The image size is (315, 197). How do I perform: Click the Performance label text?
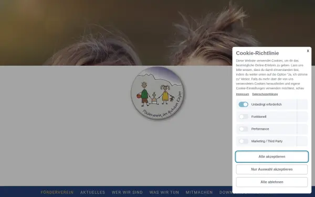260,129
